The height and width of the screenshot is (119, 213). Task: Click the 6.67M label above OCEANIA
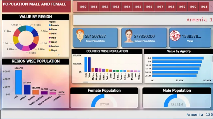[x=61, y=92]
